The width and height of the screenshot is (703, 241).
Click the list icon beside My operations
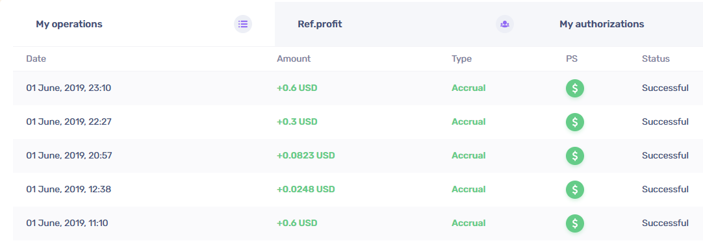(243, 24)
